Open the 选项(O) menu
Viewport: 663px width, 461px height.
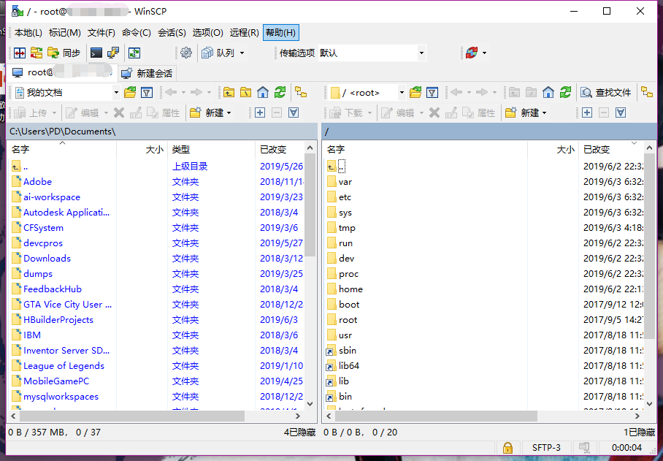click(207, 33)
